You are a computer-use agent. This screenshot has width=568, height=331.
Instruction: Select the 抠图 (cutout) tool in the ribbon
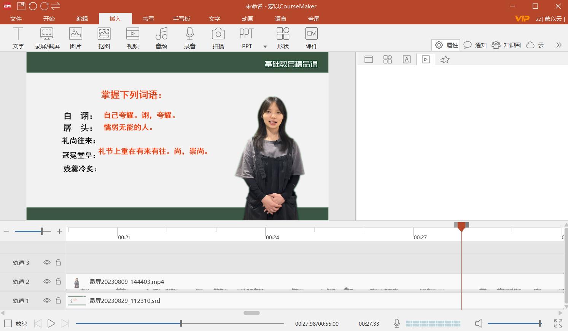click(104, 38)
